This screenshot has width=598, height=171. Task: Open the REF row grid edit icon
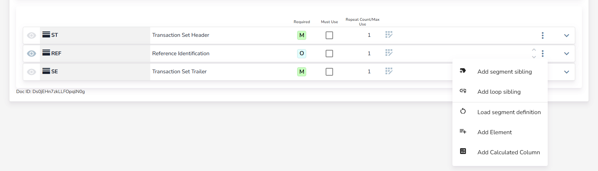click(389, 53)
